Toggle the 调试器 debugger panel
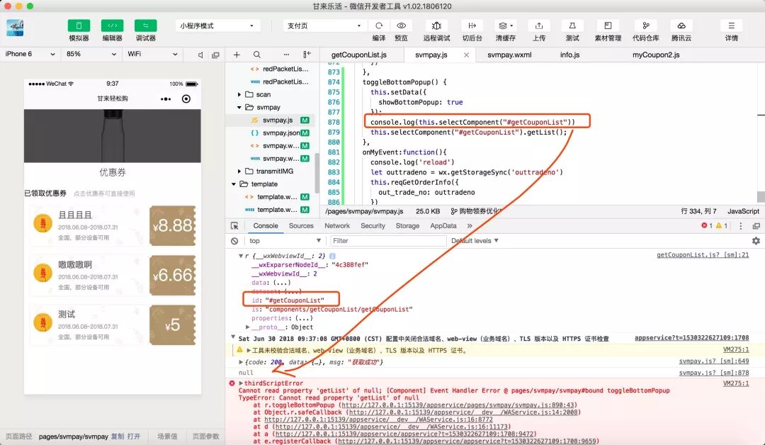This screenshot has width=765, height=445. coord(145,26)
